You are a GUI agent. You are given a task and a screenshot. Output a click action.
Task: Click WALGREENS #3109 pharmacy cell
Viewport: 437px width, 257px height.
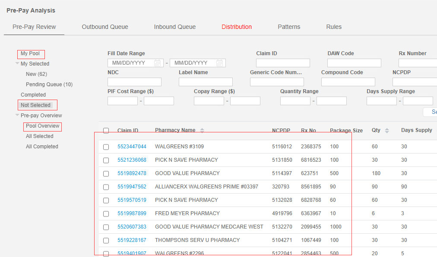(x=179, y=147)
